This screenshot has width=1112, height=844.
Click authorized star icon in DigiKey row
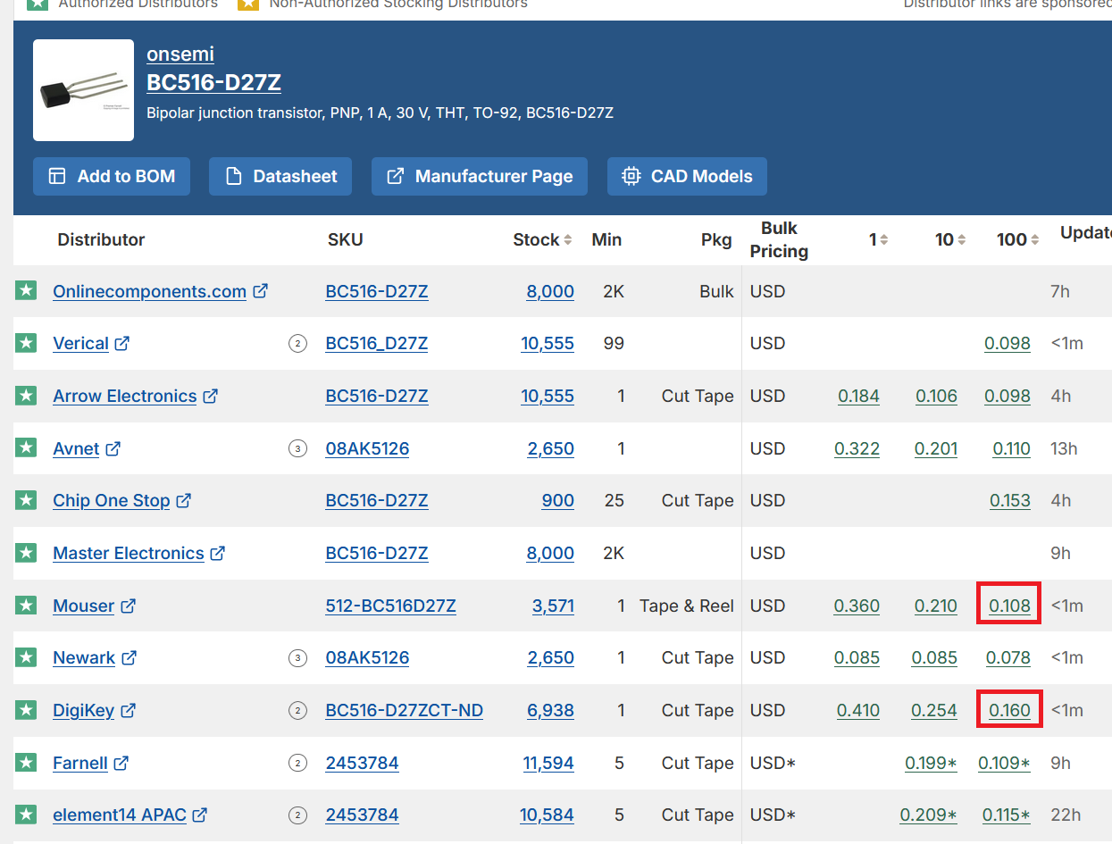pos(26,709)
